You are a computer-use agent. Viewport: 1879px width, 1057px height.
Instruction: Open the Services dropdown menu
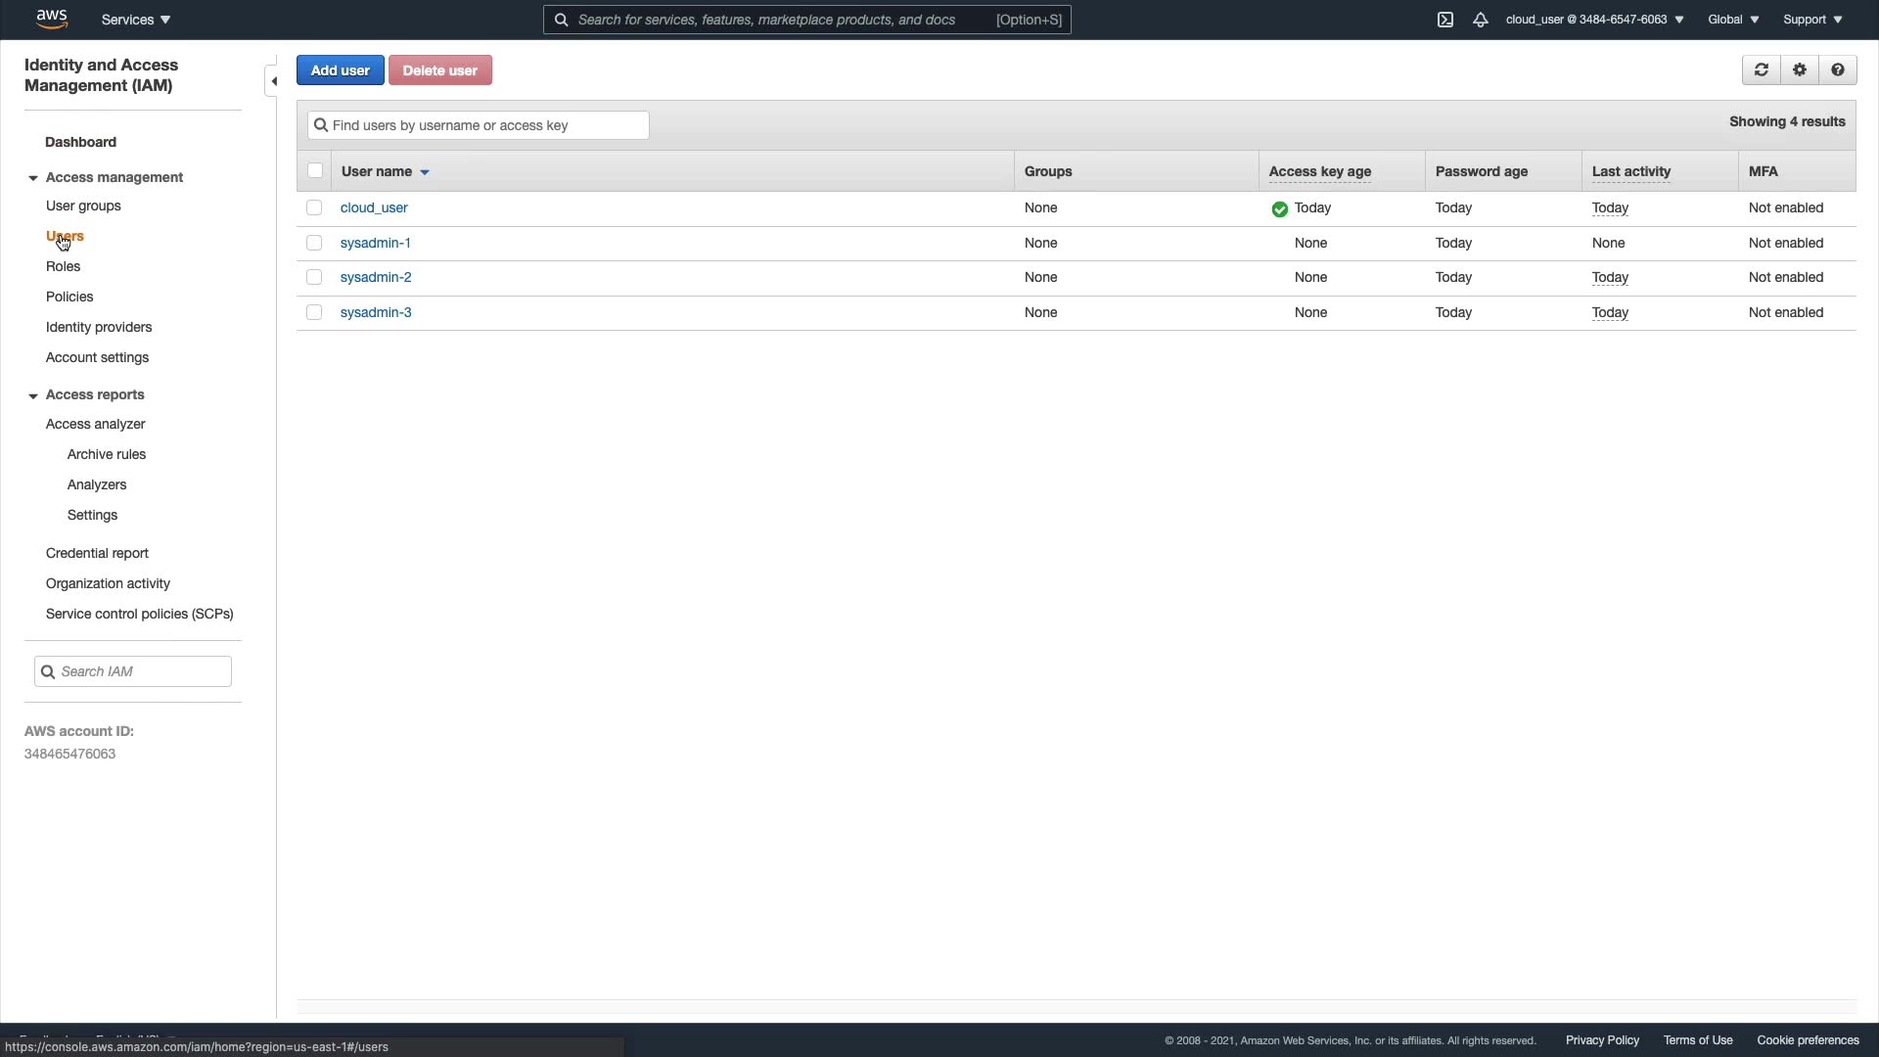tap(136, 20)
